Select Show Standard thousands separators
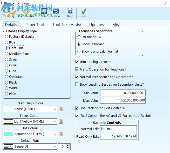Image resolution: width=170 pixels, height=153 pixels. coord(91,44)
